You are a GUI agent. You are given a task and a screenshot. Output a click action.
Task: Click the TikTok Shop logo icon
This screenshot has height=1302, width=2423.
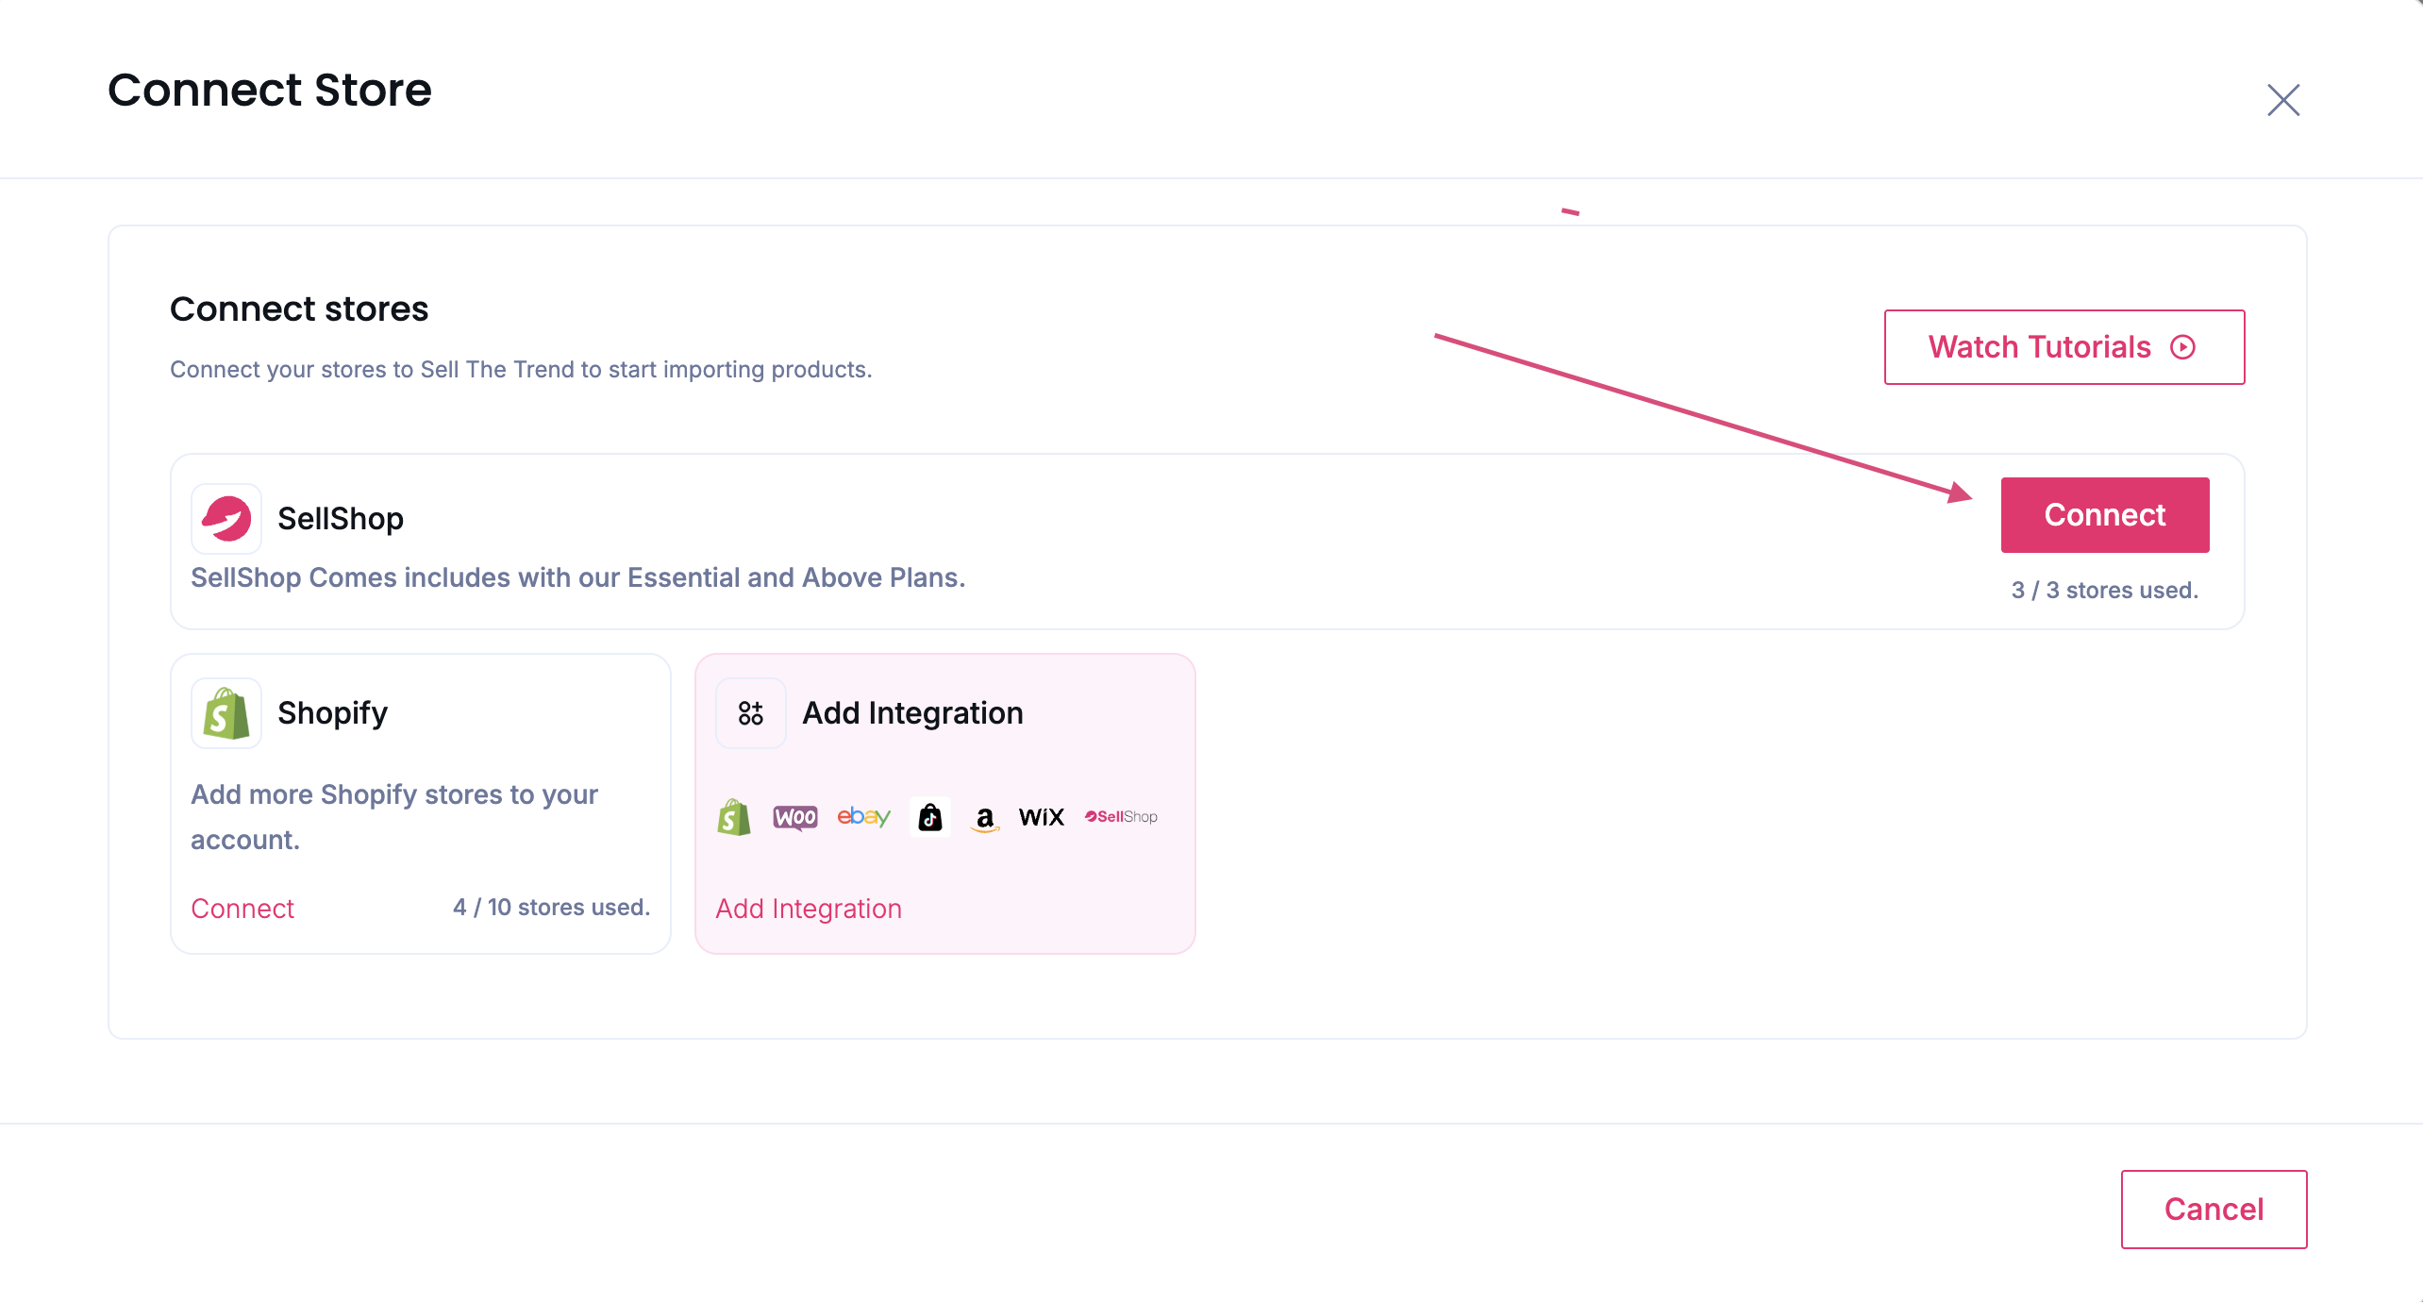pyautogui.click(x=930, y=817)
